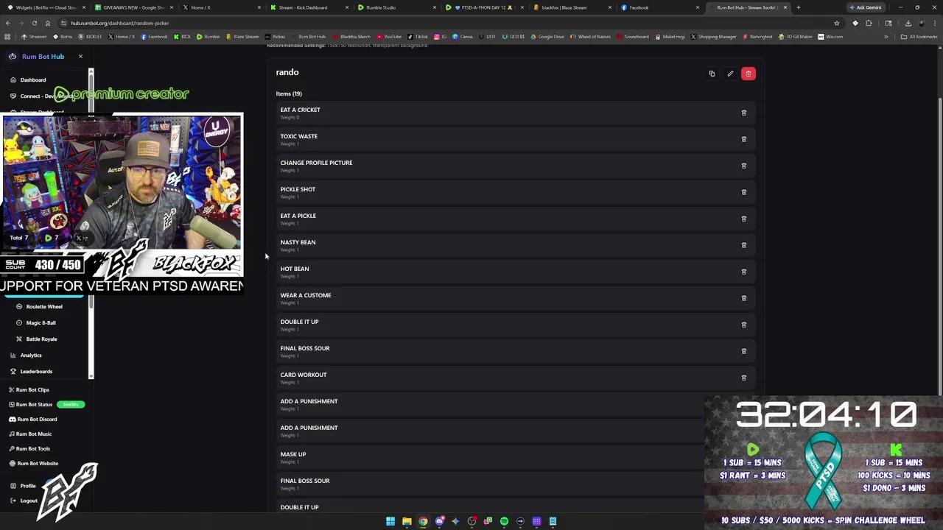Open the YouTube bookmark
The width and height of the screenshot is (943, 530).
pyautogui.click(x=390, y=37)
